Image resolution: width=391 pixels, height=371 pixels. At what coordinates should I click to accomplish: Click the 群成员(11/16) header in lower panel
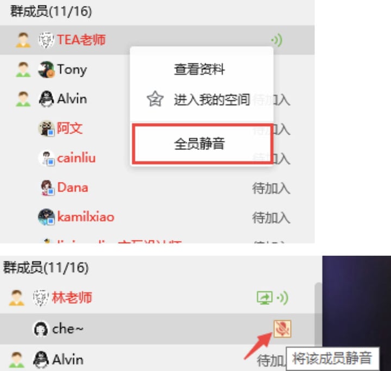[46, 268]
